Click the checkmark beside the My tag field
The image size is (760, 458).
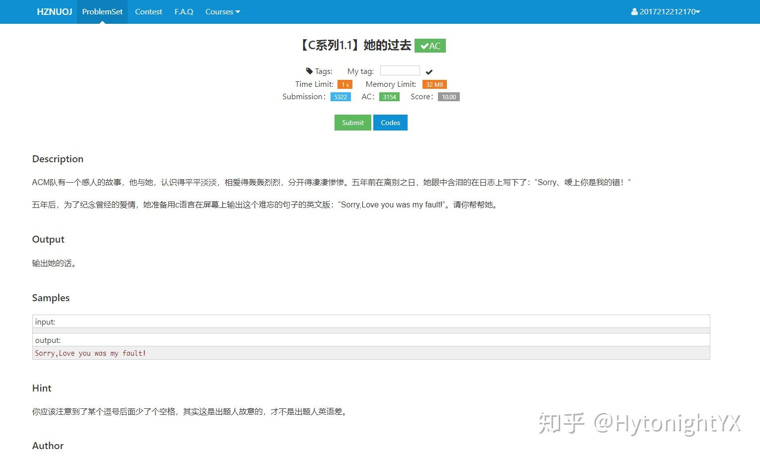pos(428,71)
